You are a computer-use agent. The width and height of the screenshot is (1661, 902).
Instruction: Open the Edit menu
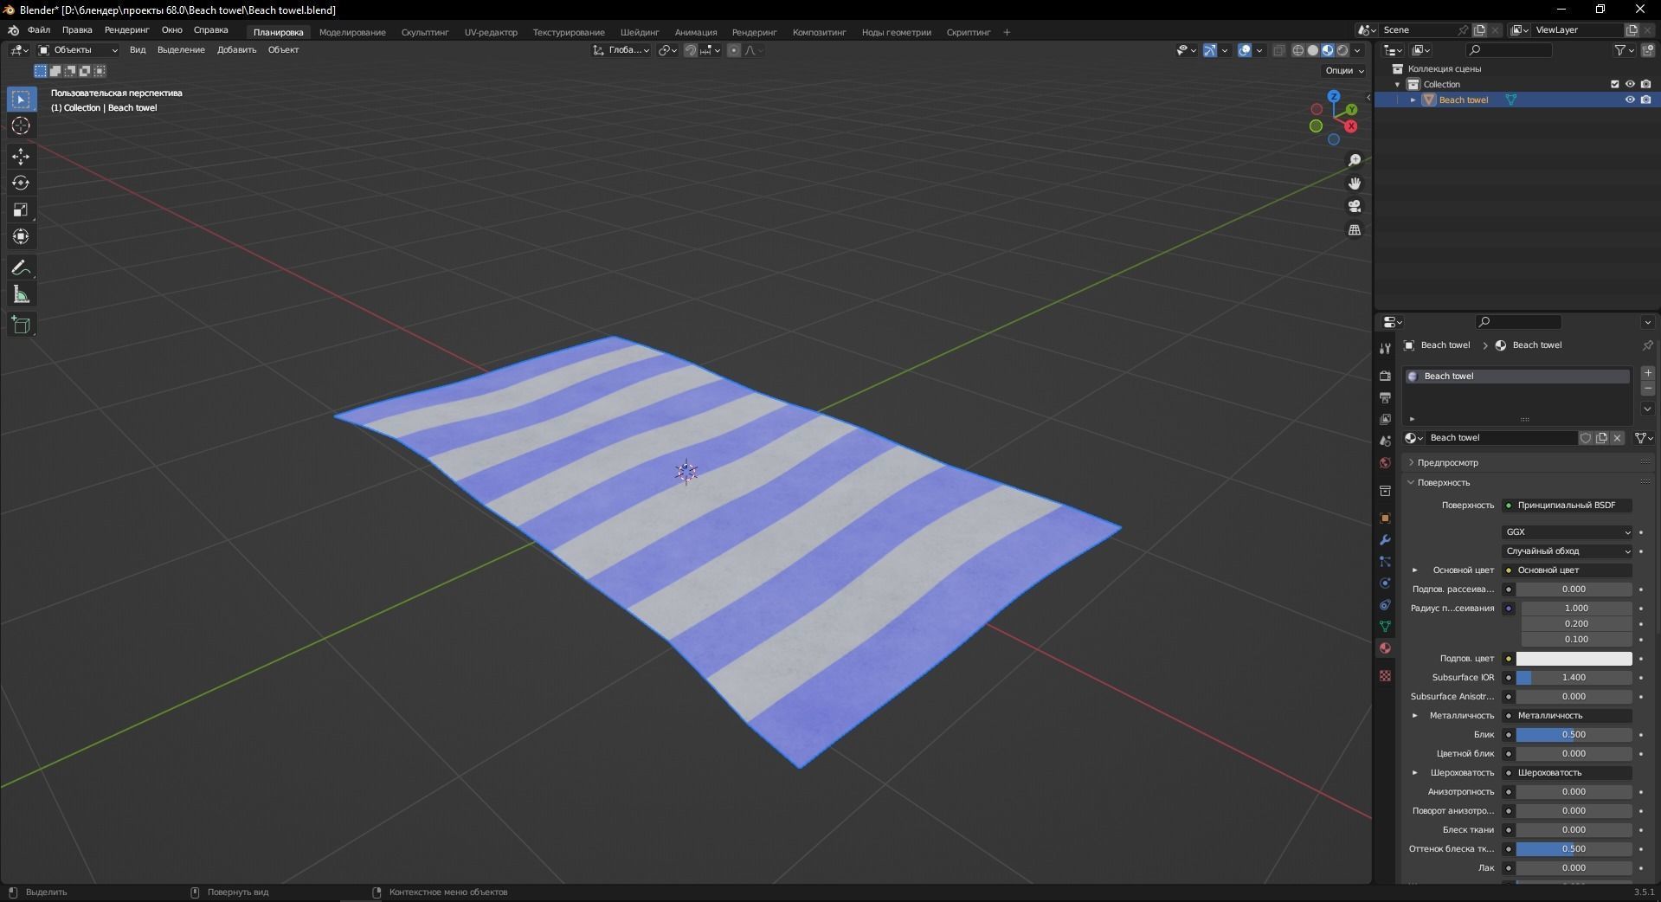pyautogui.click(x=77, y=30)
